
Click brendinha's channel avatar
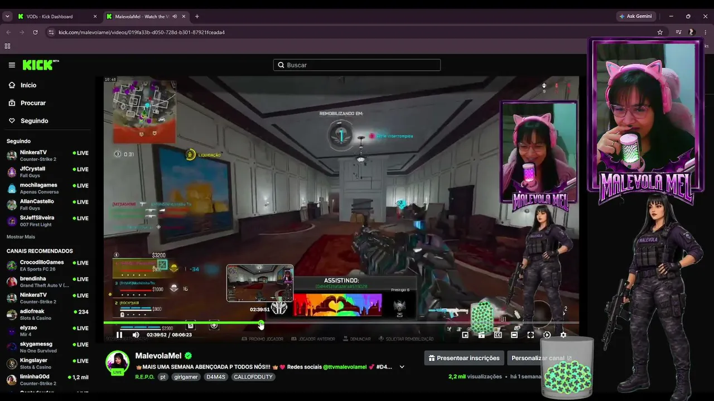point(12,282)
